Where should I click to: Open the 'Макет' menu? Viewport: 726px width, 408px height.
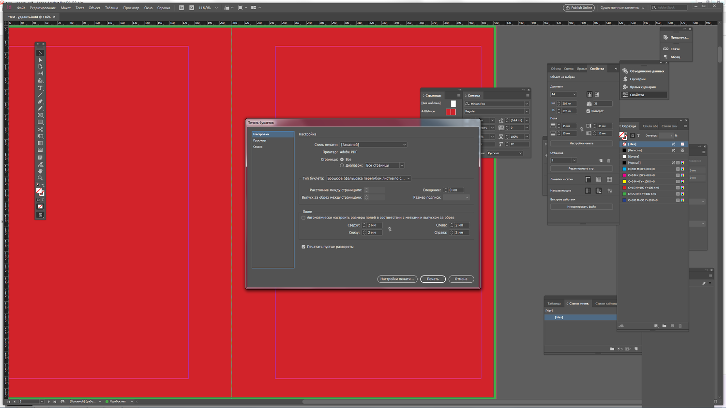[66, 8]
